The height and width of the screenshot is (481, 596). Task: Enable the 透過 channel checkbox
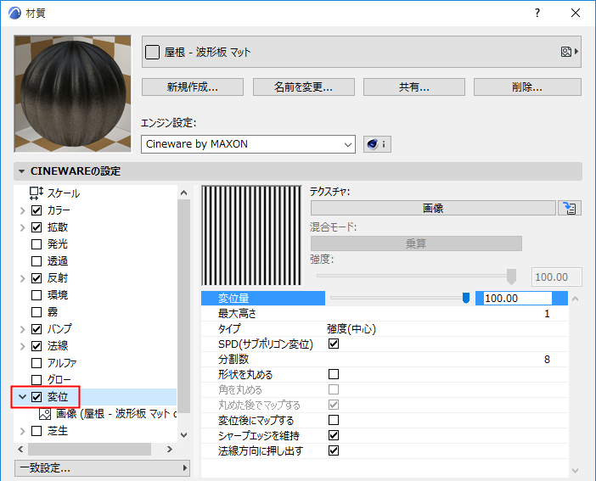pyautogui.click(x=37, y=261)
